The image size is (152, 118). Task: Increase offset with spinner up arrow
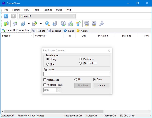click(59, 89)
